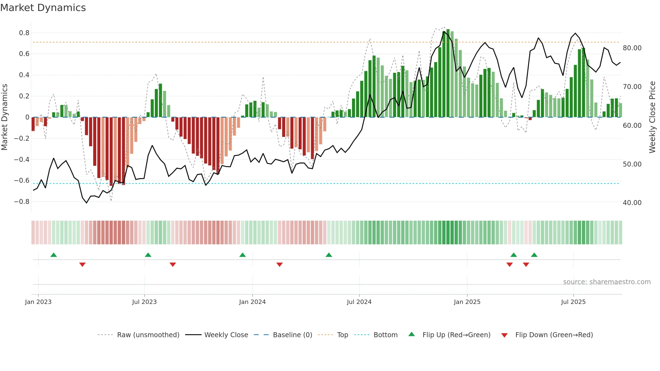The width and height of the screenshot is (660, 371).
Task: Click the green flip-up marker just before Jan 2024
Action: (x=243, y=255)
